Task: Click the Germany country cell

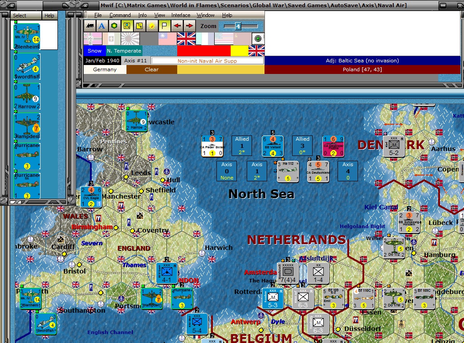Action: [x=105, y=69]
